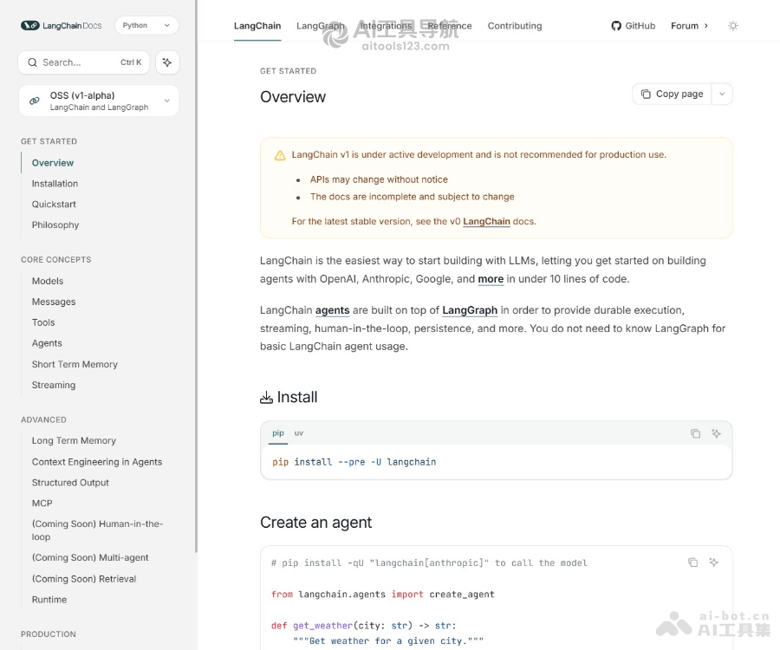The image size is (780, 650).
Task: Switch to the LangChain top tab
Action: [x=257, y=26]
